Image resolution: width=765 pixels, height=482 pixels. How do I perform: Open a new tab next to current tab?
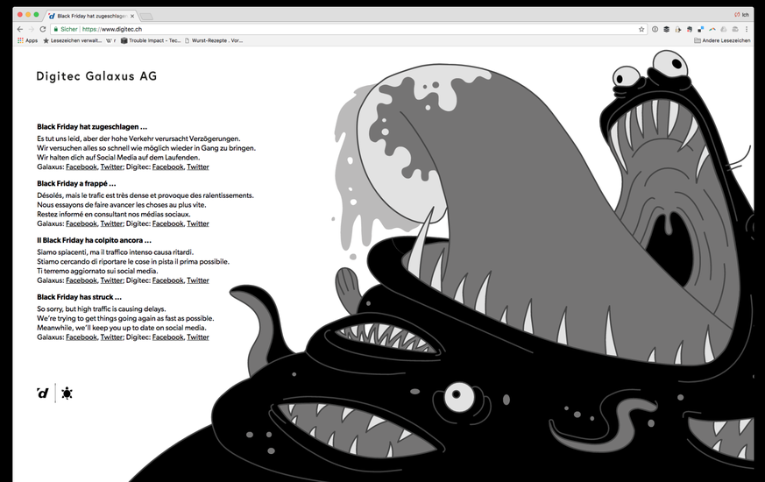tap(146, 16)
